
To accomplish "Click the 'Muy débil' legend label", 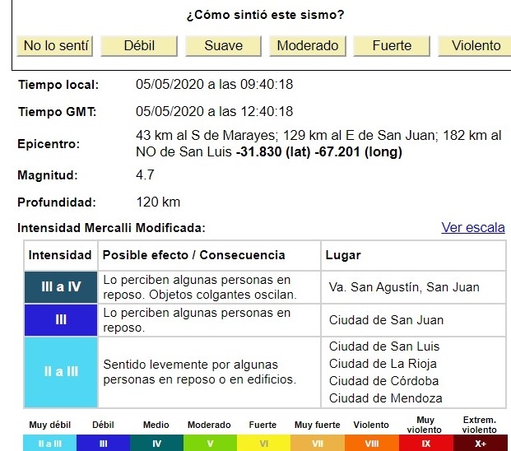I will click(50, 425).
